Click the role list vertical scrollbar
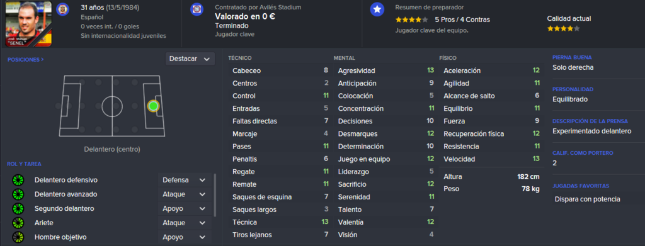This screenshot has width=645, height=246. click(215, 195)
